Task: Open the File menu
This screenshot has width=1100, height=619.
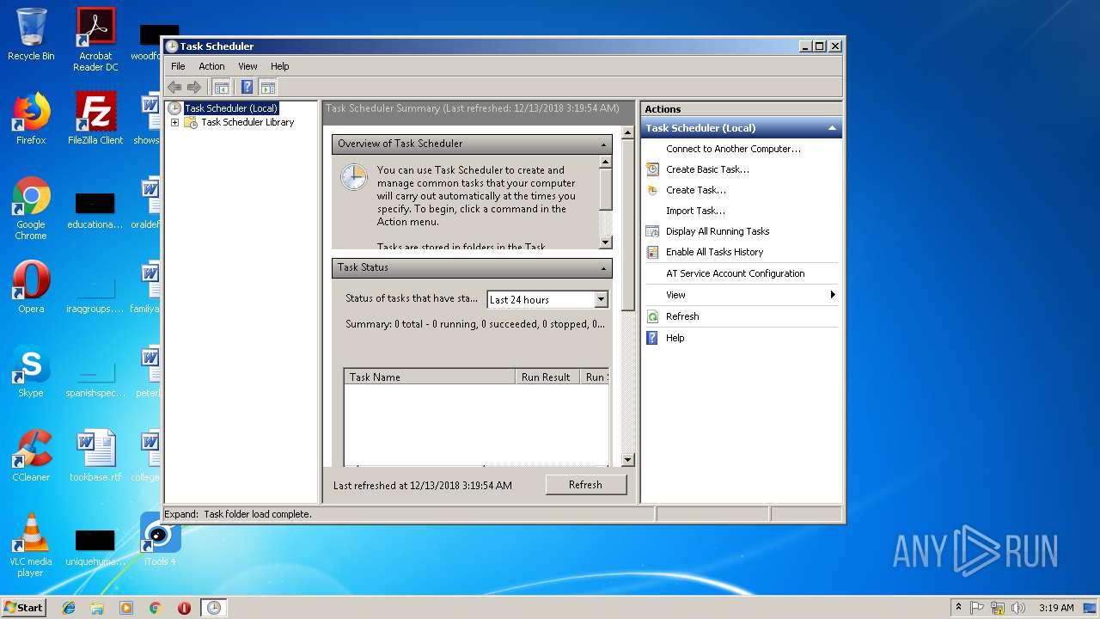Action: 178,66
